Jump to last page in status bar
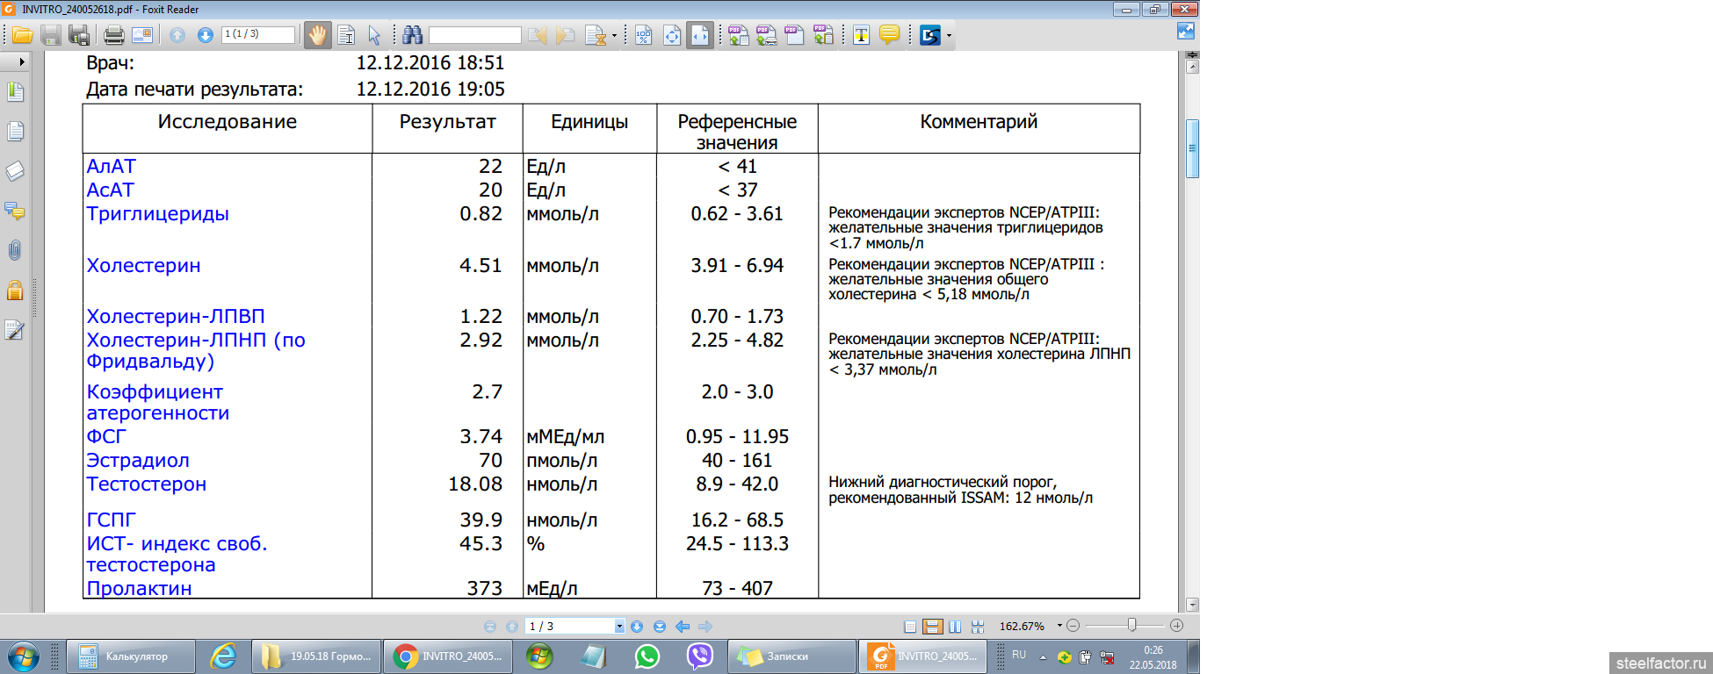 coord(660,627)
